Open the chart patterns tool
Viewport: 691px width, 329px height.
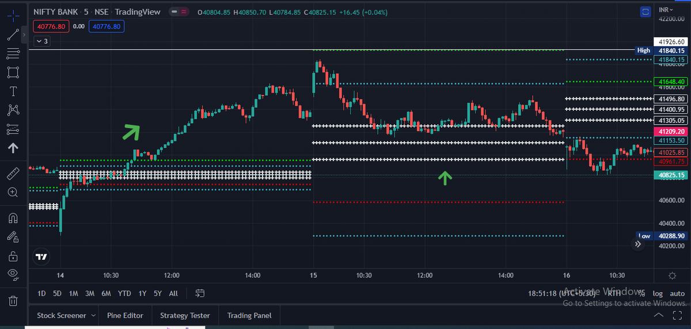(13, 110)
